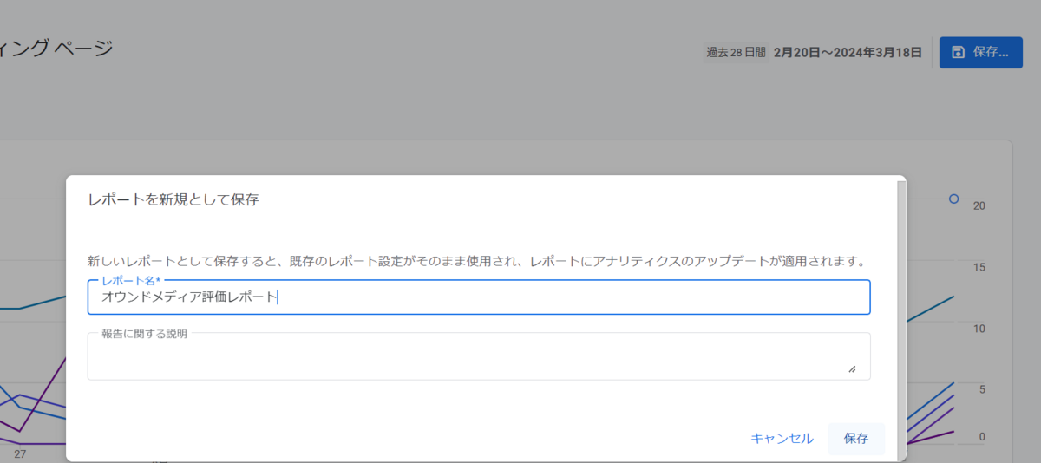The width and height of the screenshot is (1041, 463).
Task: Click the dialog explanation text about saving a new report
Action: coord(476,261)
